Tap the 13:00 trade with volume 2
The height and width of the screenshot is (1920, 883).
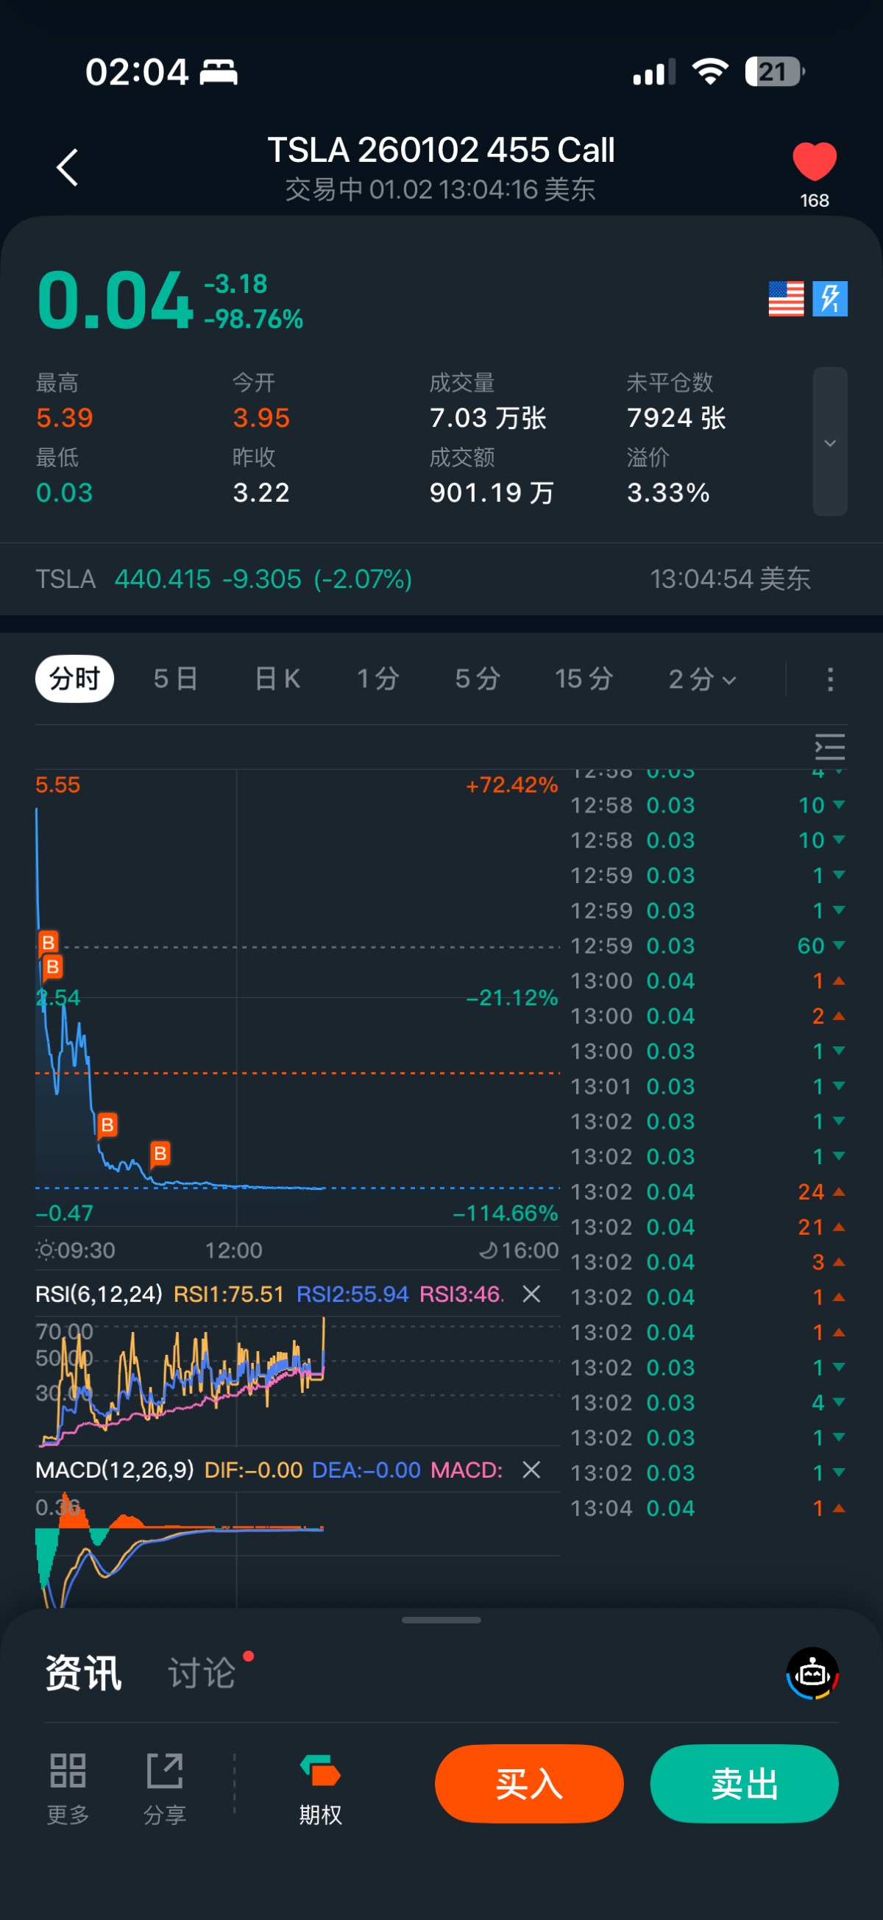[708, 1016]
